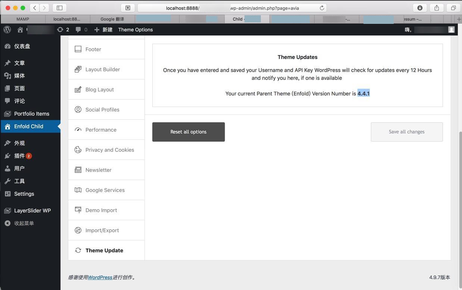462x290 pixels.
Task: Click the dashboard gauge icon
Action: 7,46
